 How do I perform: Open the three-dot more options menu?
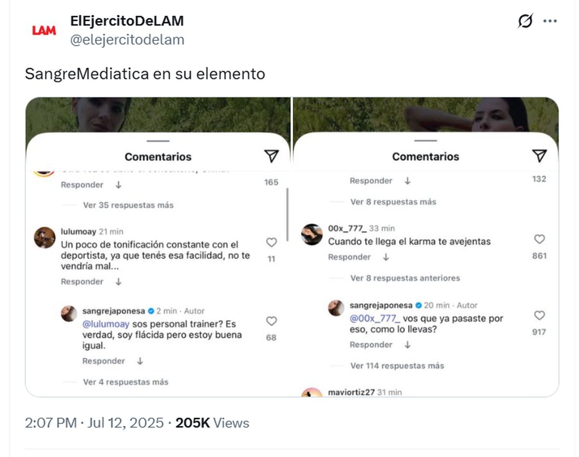pyautogui.click(x=551, y=21)
